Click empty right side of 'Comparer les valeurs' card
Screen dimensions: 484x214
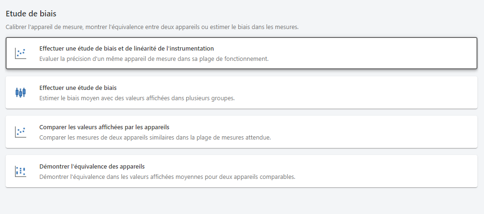tap(398, 132)
